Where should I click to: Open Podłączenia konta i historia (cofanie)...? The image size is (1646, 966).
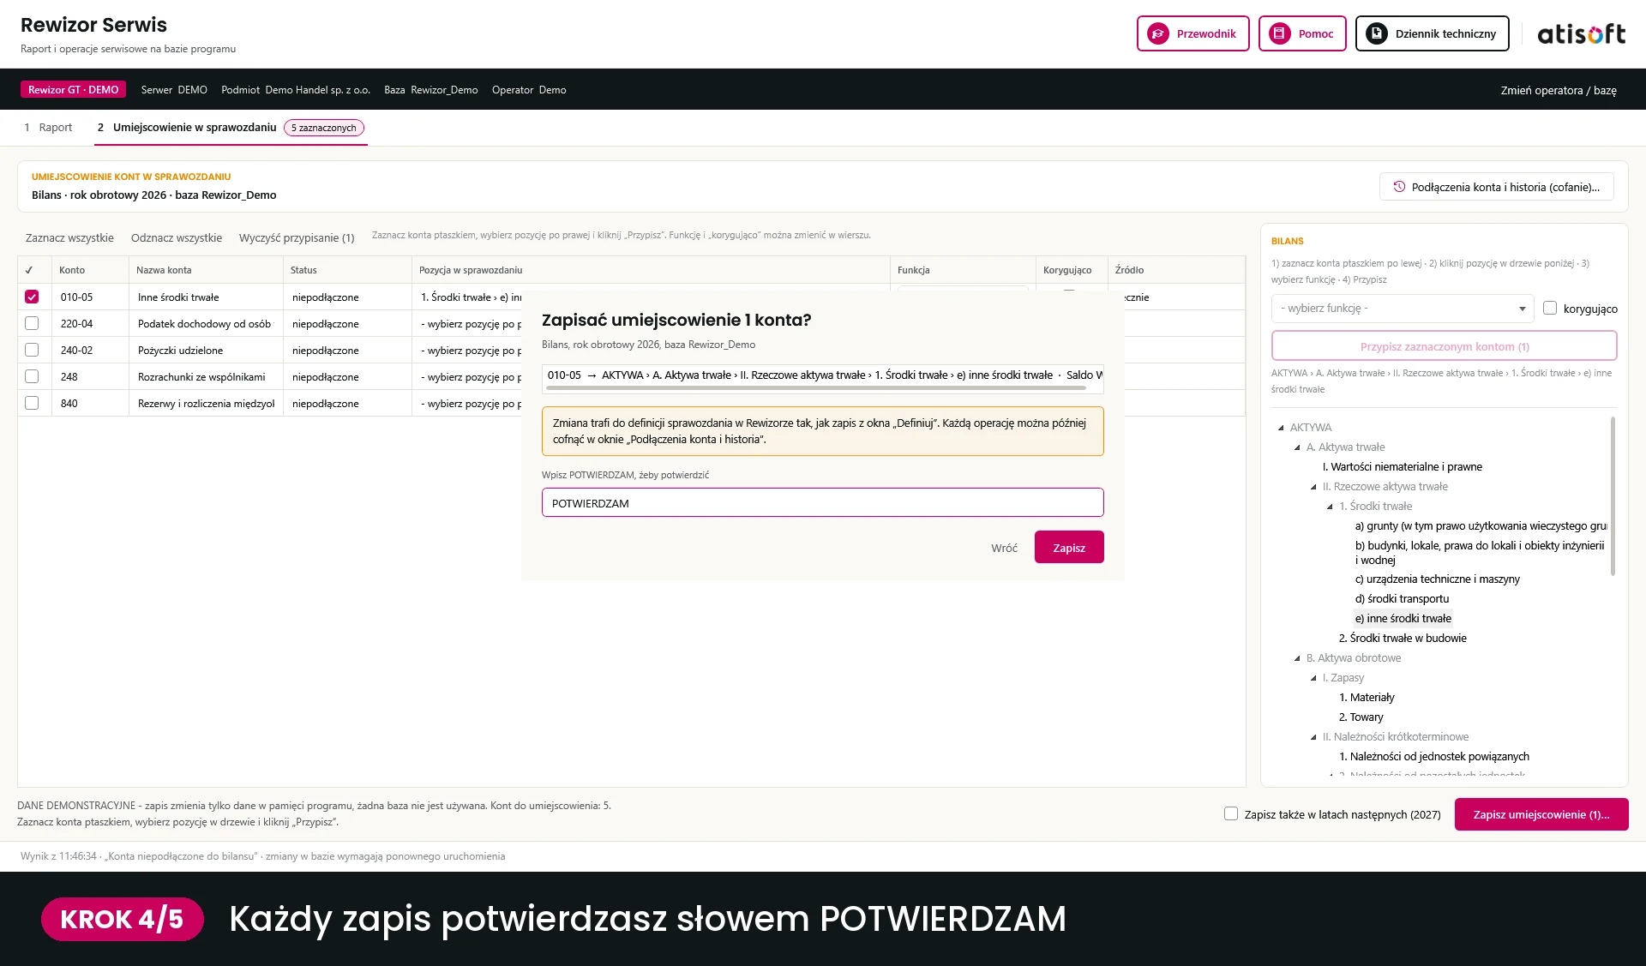(x=1497, y=187)
